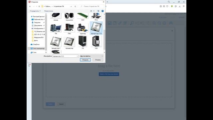Screen dimensions: 213x120
Task: Expand the address bar path dropdown
Action: 71,6
